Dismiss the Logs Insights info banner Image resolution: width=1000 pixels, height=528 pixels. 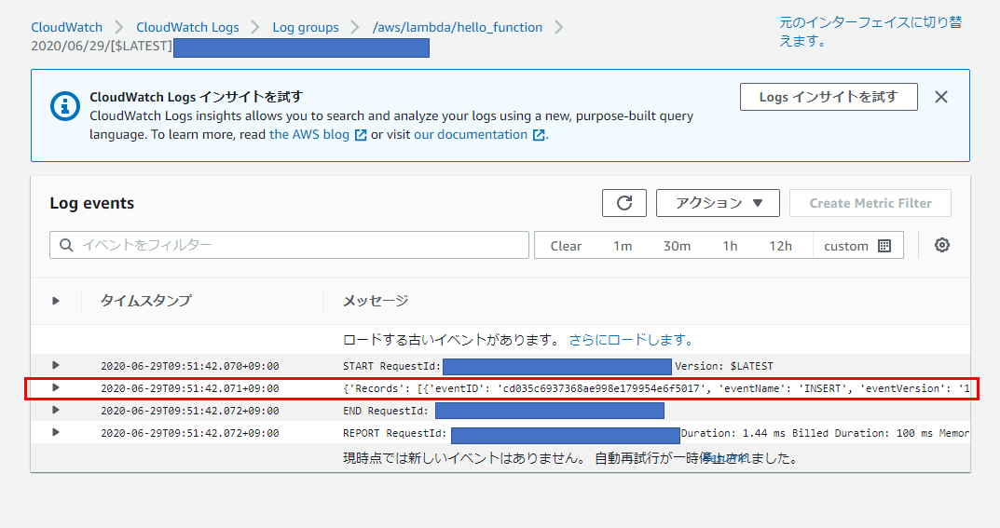click(941, 97)
